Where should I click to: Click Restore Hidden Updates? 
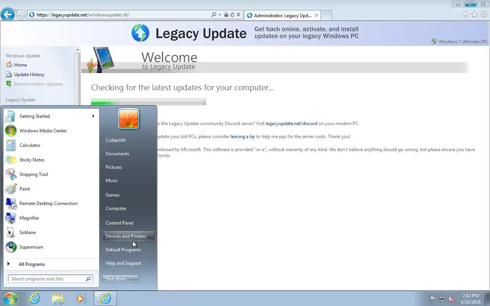pos(38,84)
